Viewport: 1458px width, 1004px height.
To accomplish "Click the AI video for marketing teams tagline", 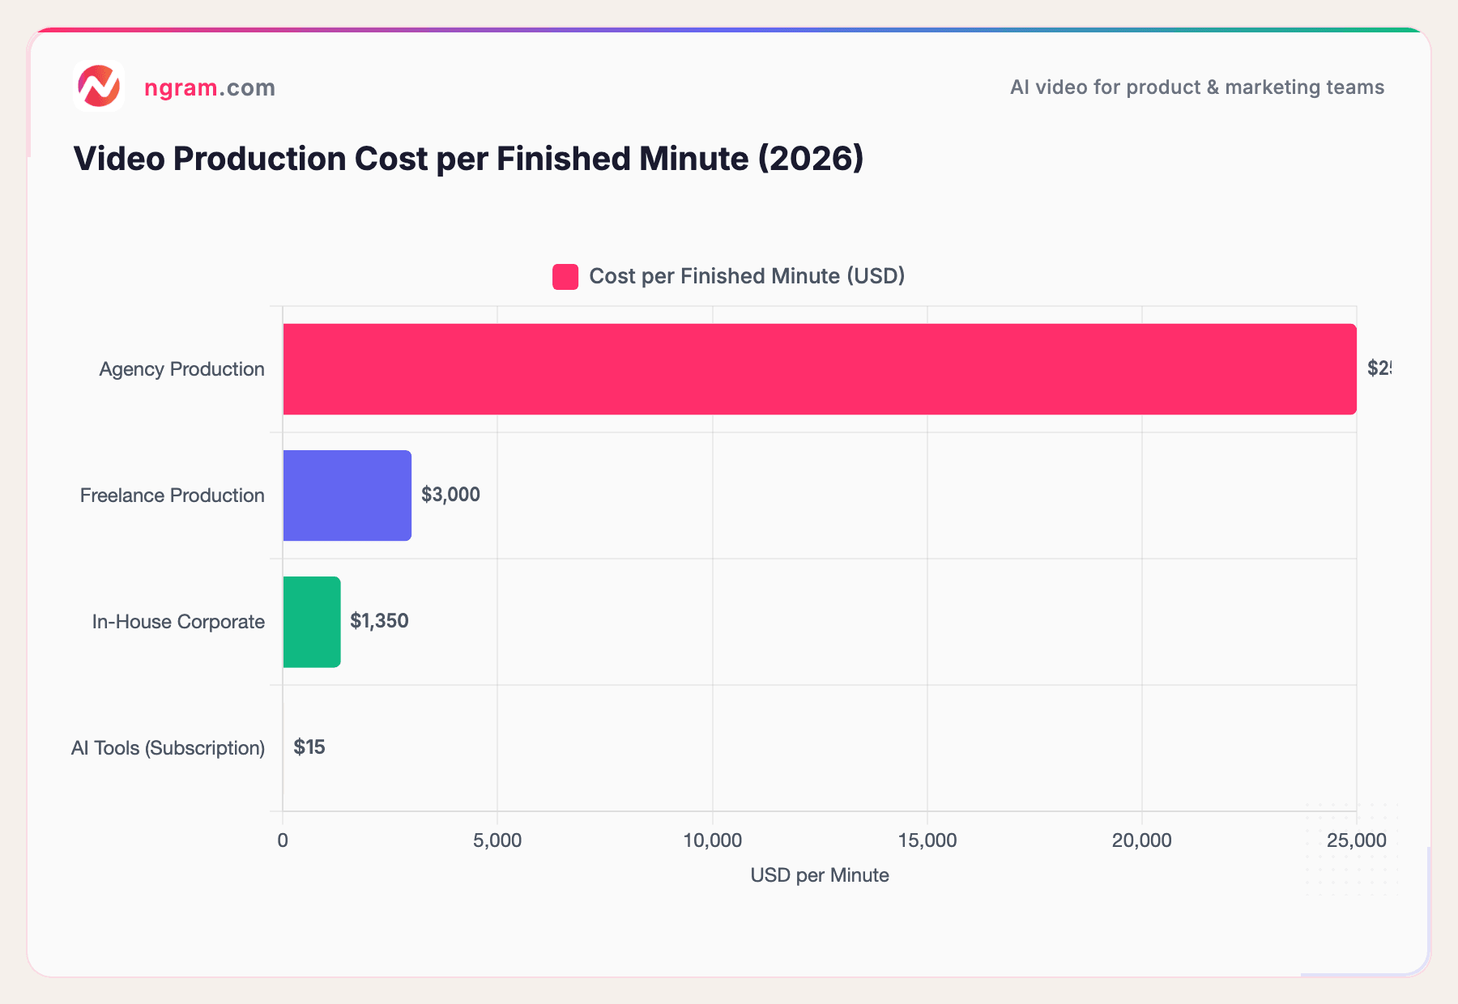I will [1196, 87].
